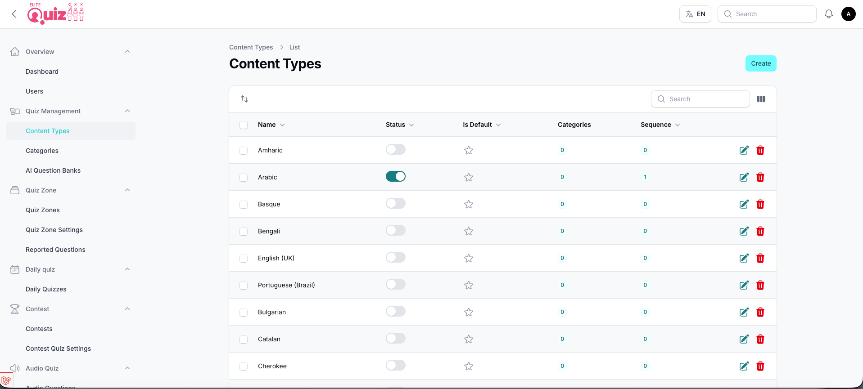Edit the Catalan row

coord(744,339)
